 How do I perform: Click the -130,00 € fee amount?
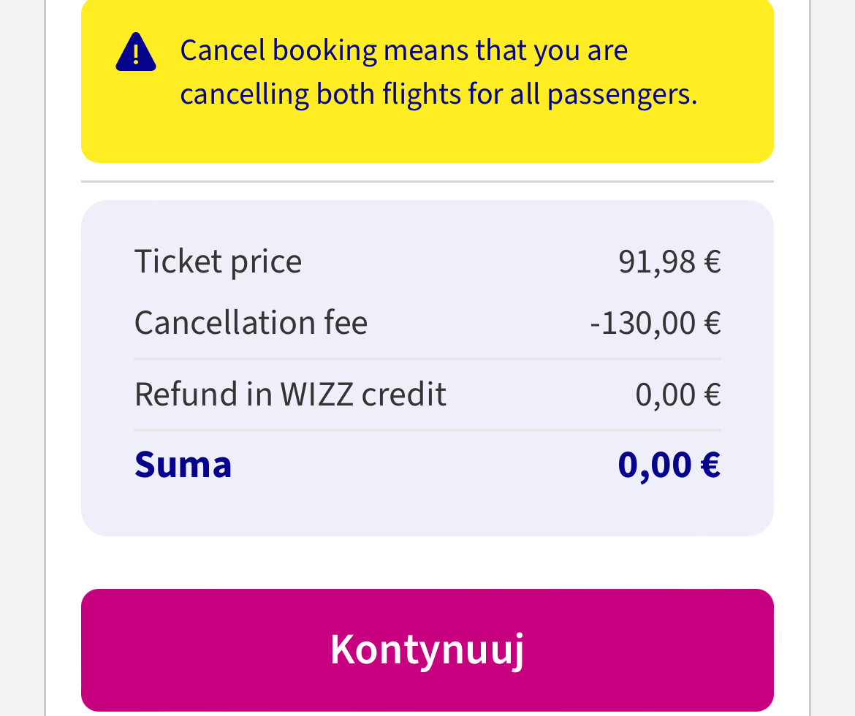point(655,323)
